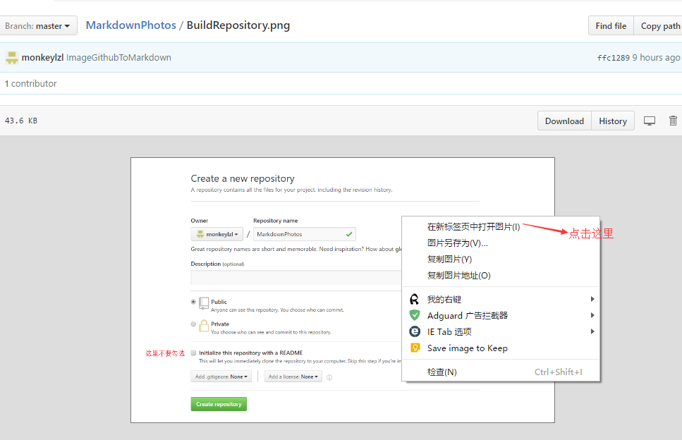Click the Google Keep lightbulb icon

[415, 348]
